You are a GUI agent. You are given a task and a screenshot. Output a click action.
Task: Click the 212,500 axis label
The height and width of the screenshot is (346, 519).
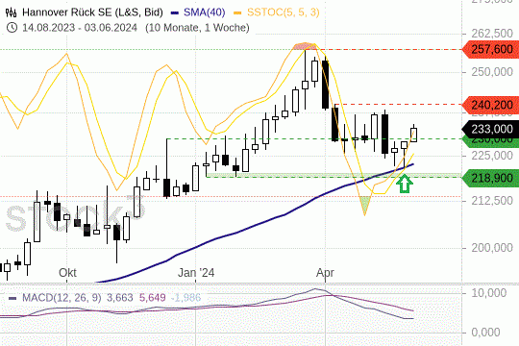[x=492, y=201]
